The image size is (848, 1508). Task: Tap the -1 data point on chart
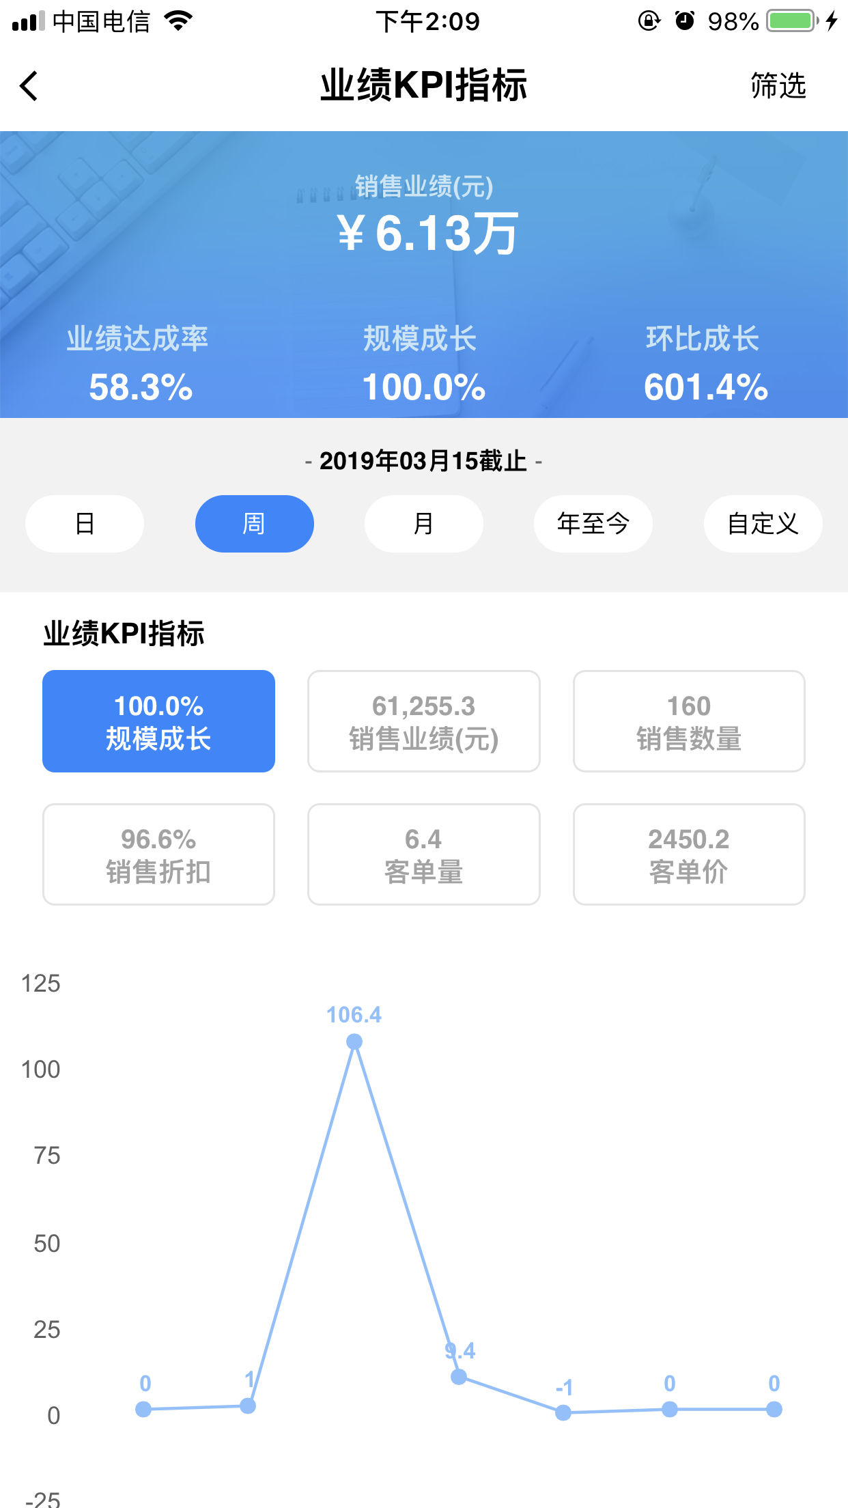pyautogui.click(x=563, y=1412)
